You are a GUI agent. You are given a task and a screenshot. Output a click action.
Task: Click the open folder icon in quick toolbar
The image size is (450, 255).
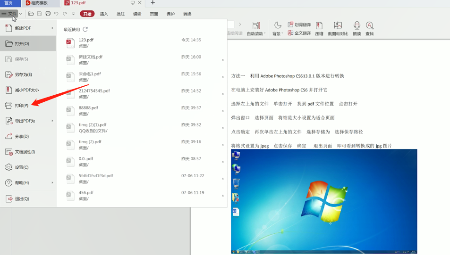(x=31, y=14)
